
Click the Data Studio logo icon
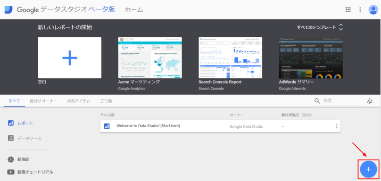click(8, 9)
